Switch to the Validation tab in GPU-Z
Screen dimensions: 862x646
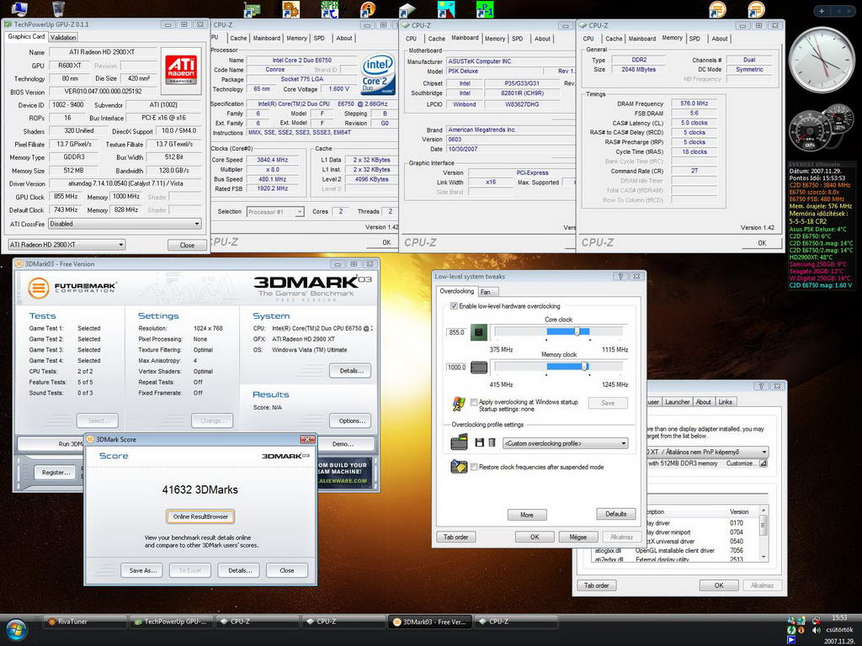[x=62, y=37]
